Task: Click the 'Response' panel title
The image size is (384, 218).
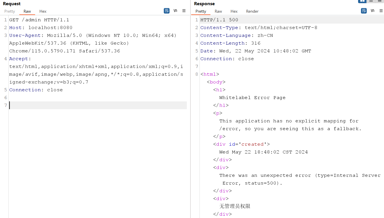Action: tap(204, 4)
